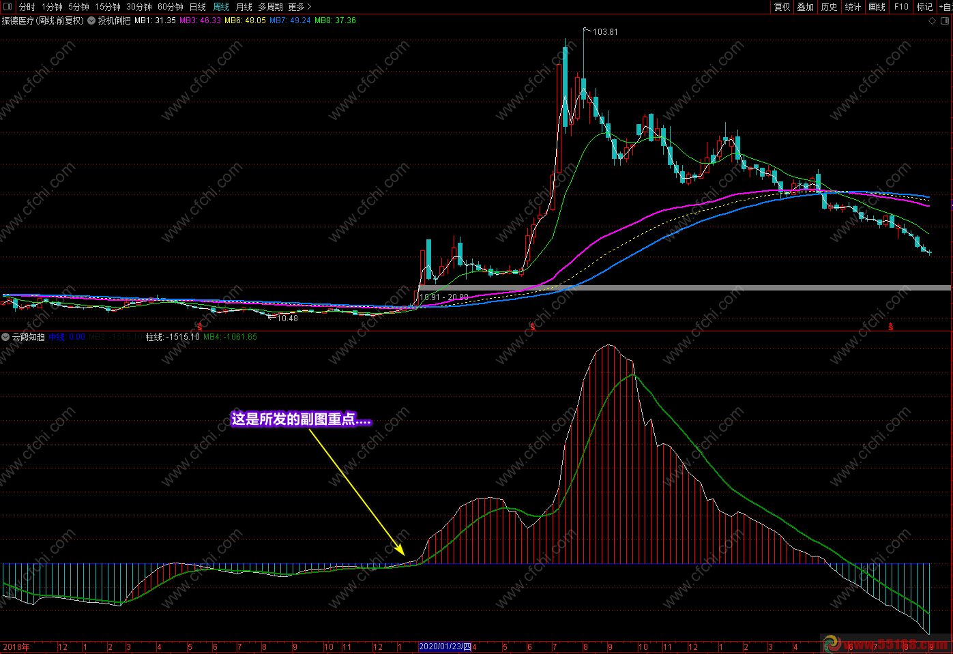Select 15分钟 period tab
The image size is (953, 654).
(108, 7)
